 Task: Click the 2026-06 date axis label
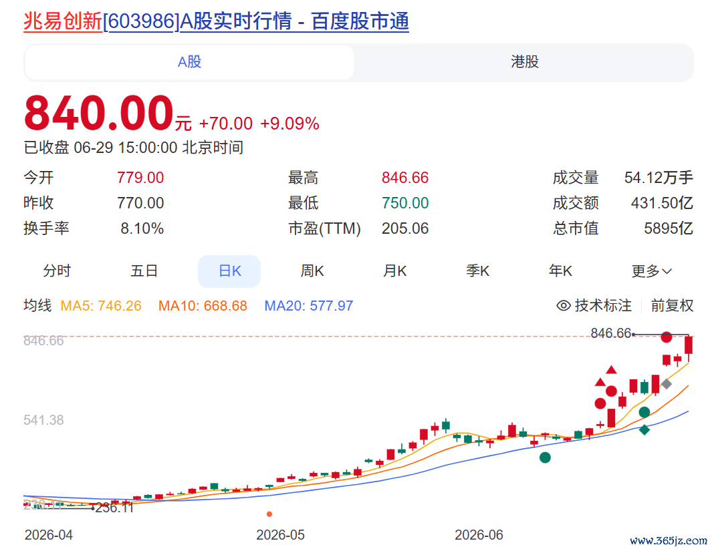coord(479,535)
